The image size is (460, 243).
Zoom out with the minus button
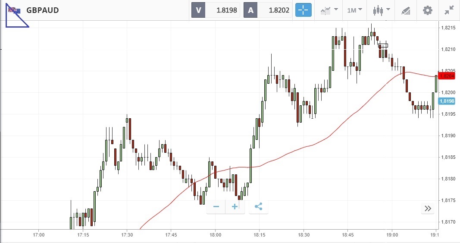click(216, 207)
